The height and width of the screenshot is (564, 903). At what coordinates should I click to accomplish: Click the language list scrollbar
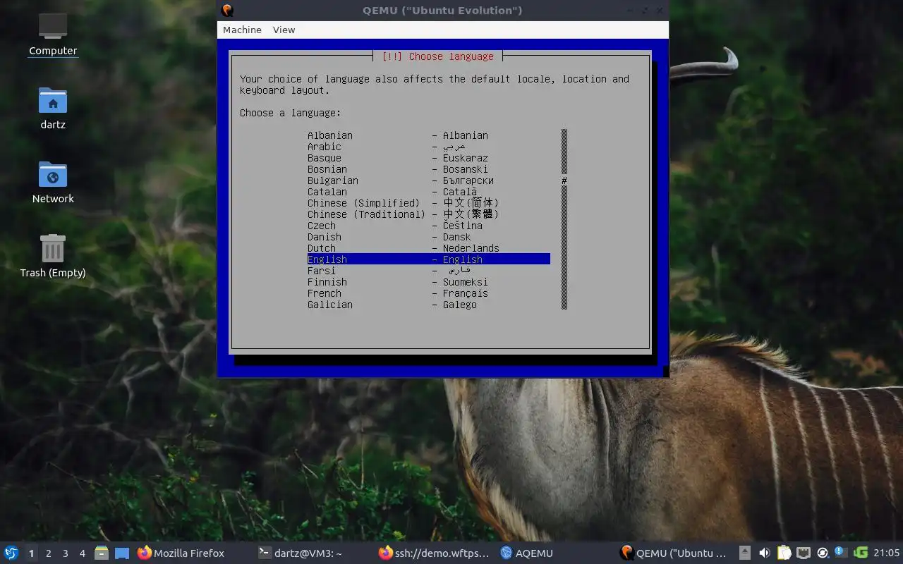click(x=564, y=219)
